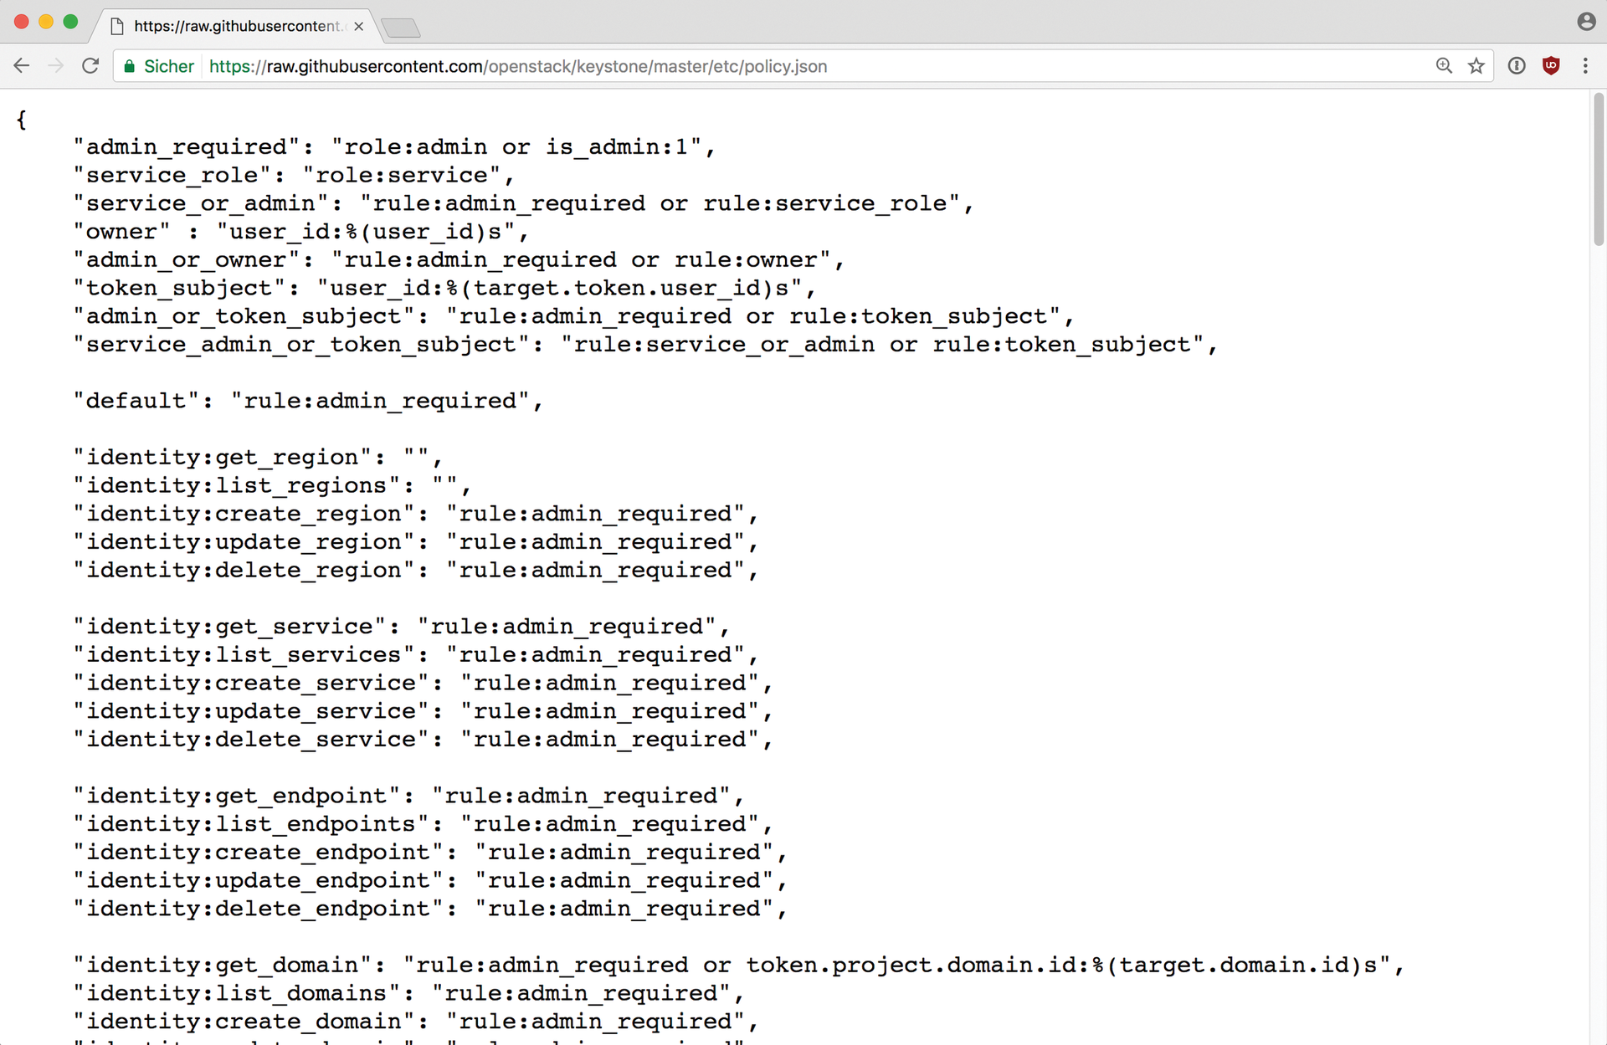Image resolution: width=1607 pixels, height=1045 pixels.
Task: Click "identity:delete_endpoint" line
Action: click(430, 909)
